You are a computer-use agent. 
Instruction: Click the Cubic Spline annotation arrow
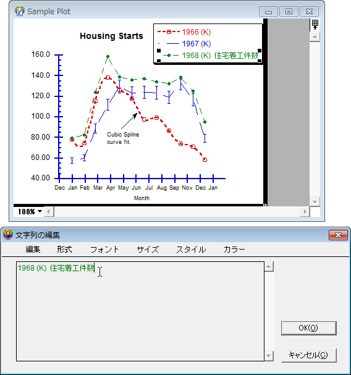click(129, 121)
